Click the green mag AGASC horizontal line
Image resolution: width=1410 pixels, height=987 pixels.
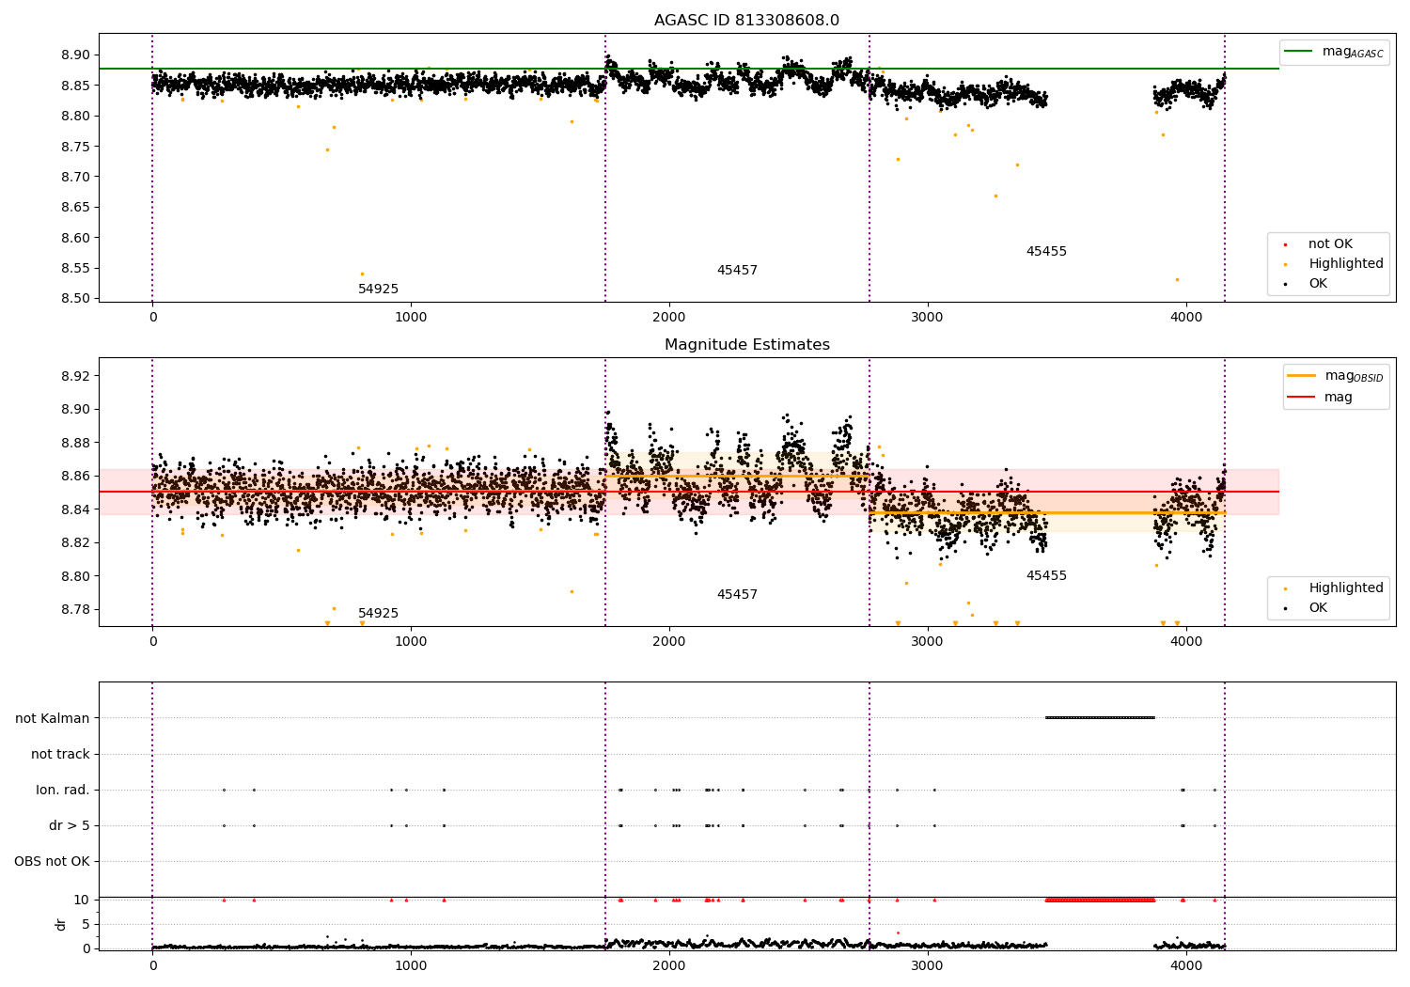[689, 69]
